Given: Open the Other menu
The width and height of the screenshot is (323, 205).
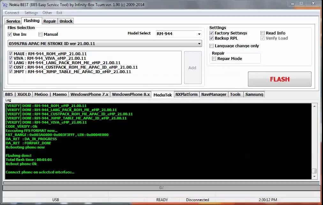Looking at the screenshot, I should [47, 13].
